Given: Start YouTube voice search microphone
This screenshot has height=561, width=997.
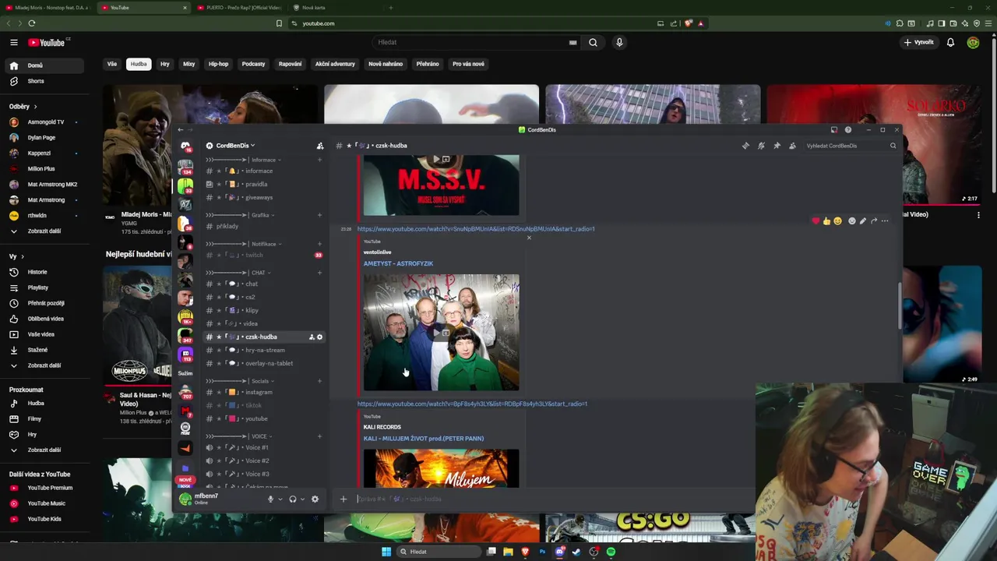Looking at the screenshot, I should pyautogui.click(x=619, y=42).
